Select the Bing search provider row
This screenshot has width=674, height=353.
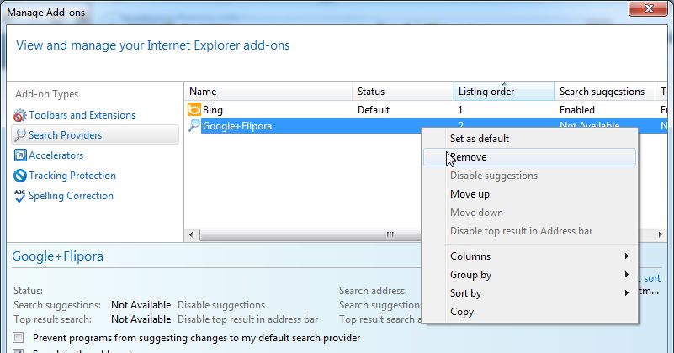(x=278, y=110)
